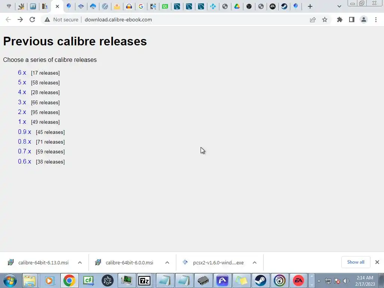Expand options for calibre-64bit-6.13.0.msi download
Screen dimensions: 384x288
point(80,262)
